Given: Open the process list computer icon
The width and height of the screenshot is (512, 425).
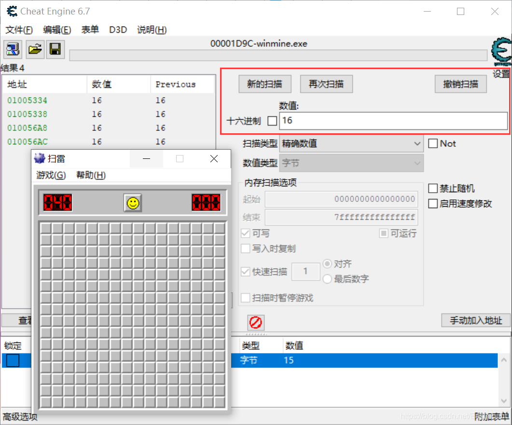Looking at the screenshot, I should pyautogui.click(x=13, y=49).
